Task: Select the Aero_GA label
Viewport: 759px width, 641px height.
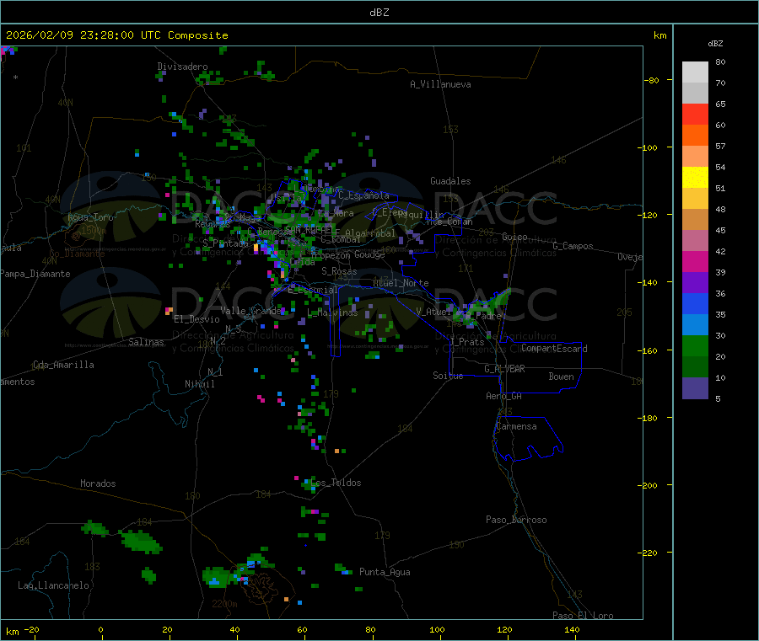Action: point(503,396)
